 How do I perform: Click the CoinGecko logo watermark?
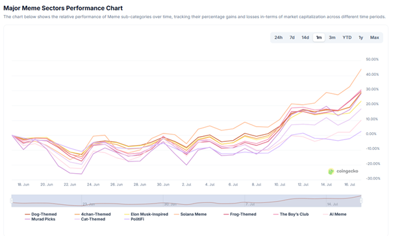click(343, 171)
